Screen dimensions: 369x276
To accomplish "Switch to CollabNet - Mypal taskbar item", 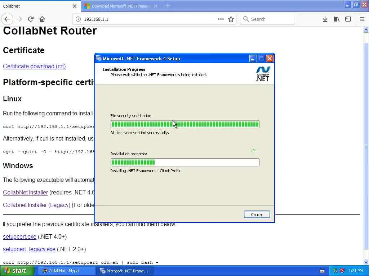I will click(67, 271).
